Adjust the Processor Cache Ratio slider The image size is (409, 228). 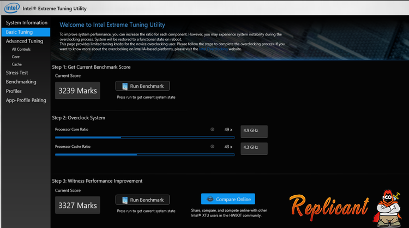tap(145, 155)
